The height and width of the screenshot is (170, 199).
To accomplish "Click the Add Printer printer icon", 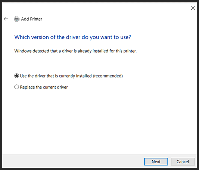I will point(16,19).
